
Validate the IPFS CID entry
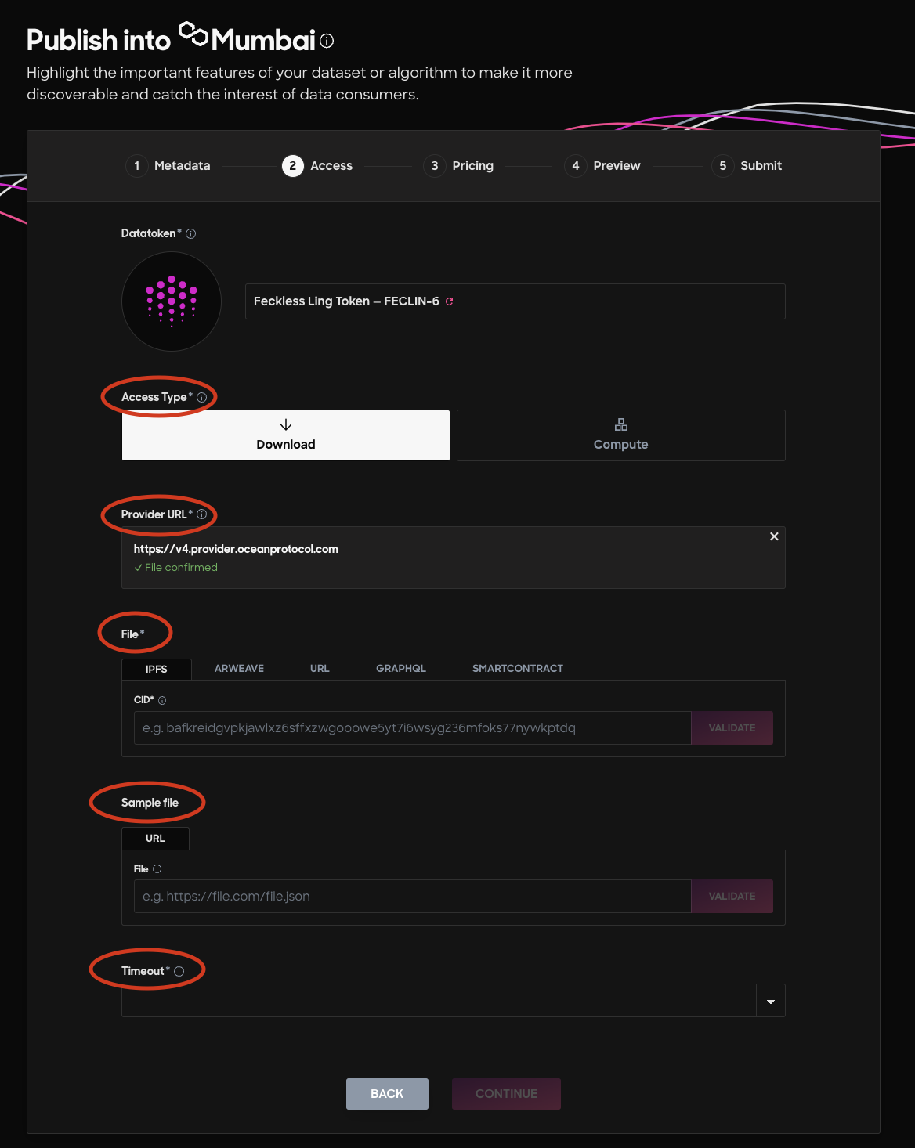pos(732,727)
